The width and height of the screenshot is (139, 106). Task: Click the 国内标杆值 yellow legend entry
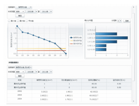pos(76,41)
